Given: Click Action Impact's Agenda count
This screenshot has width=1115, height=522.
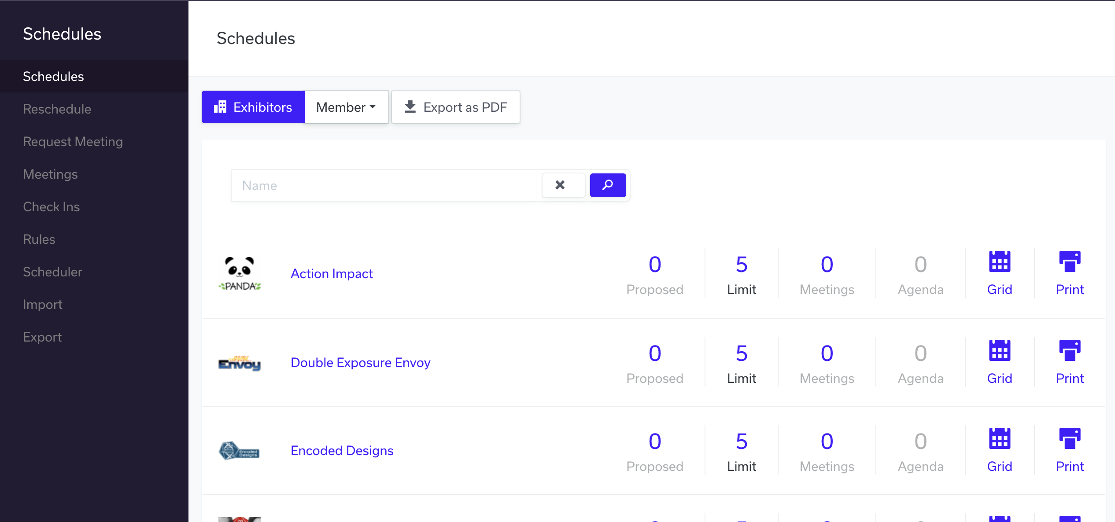Looking at the screenshot, I should (x=920, y=265).
